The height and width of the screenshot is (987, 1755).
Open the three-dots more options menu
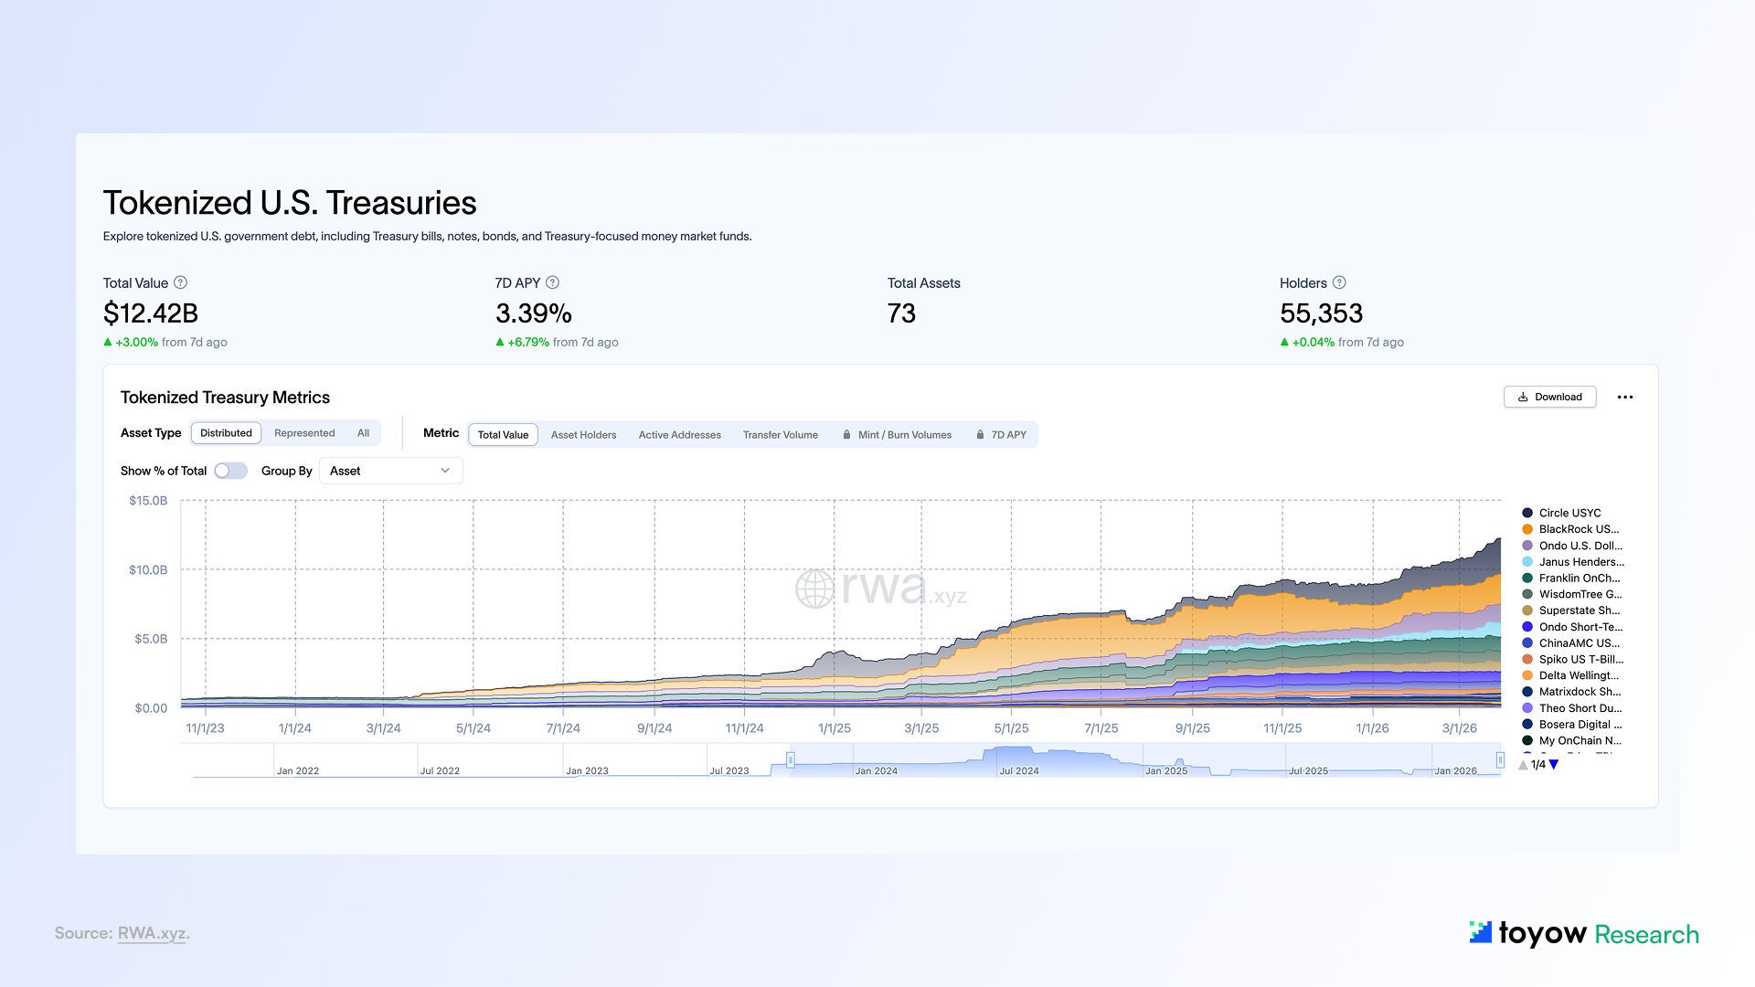coord(1624,398)
